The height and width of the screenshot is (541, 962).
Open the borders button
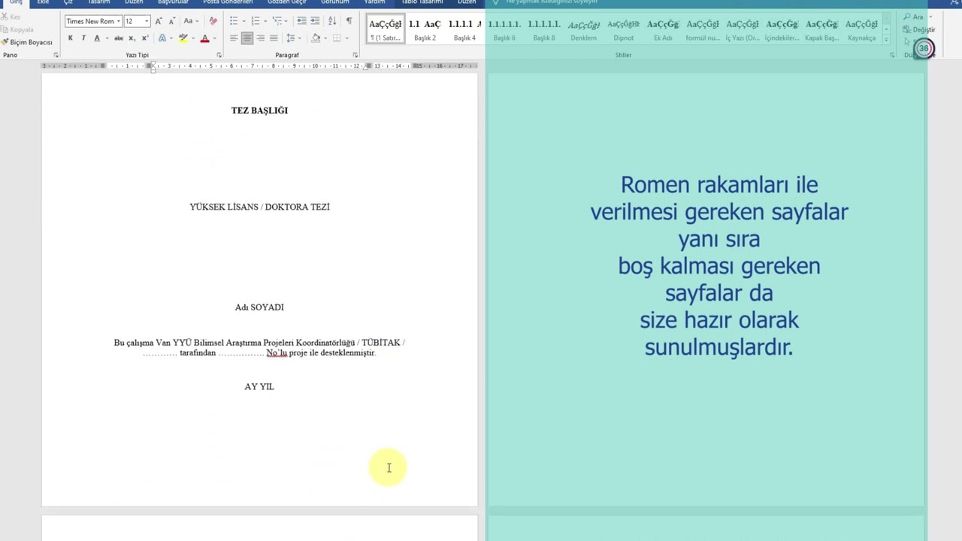click(x=337, y=38)
